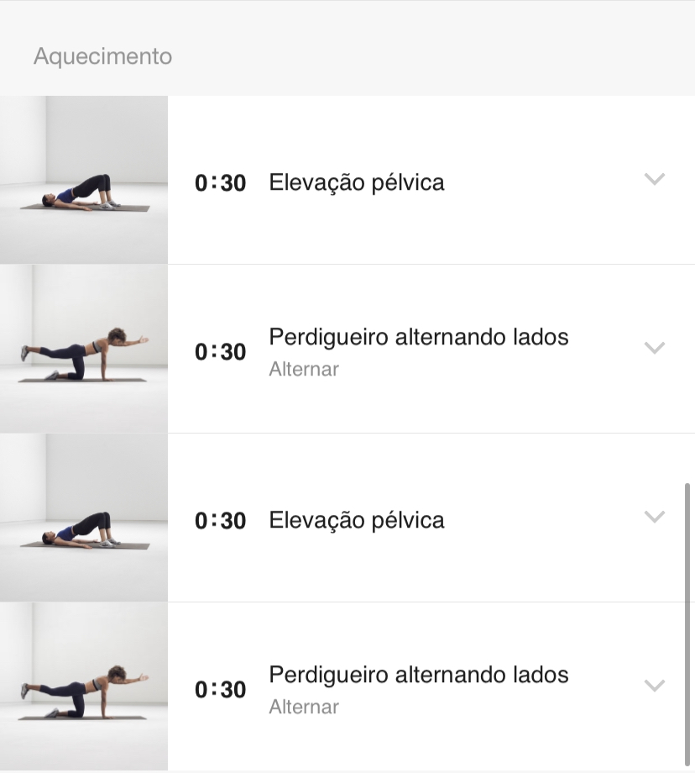This screenshot has width=695, height=773.
Task: Expand the last Perdigueiro alternando lados chevron
Action: 655,686
